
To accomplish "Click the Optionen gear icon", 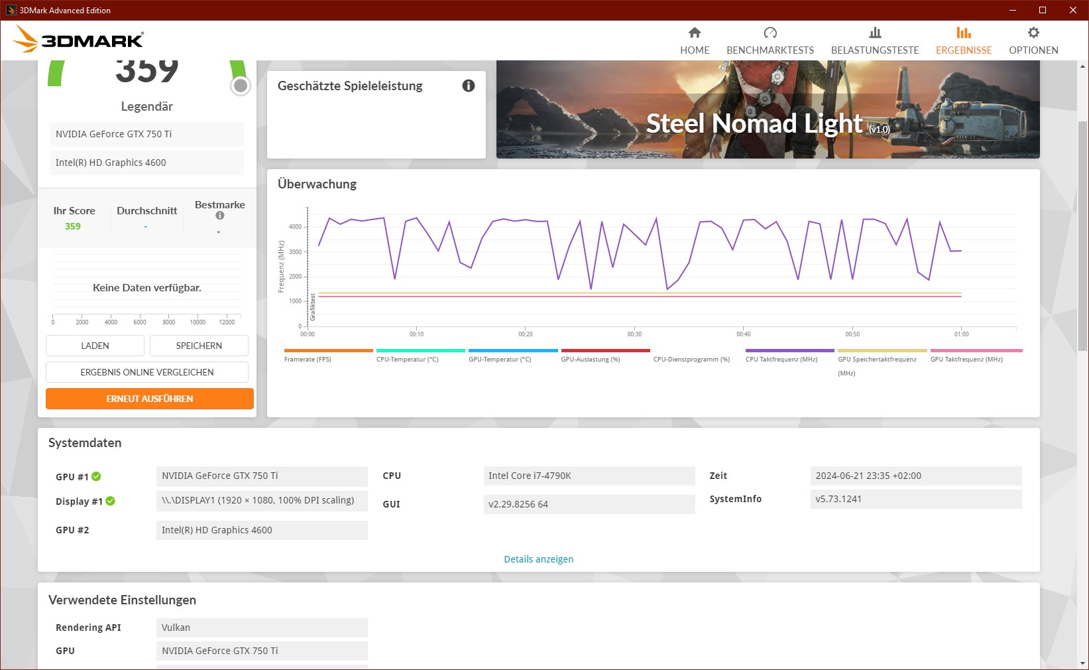I will pos(1033,33).
